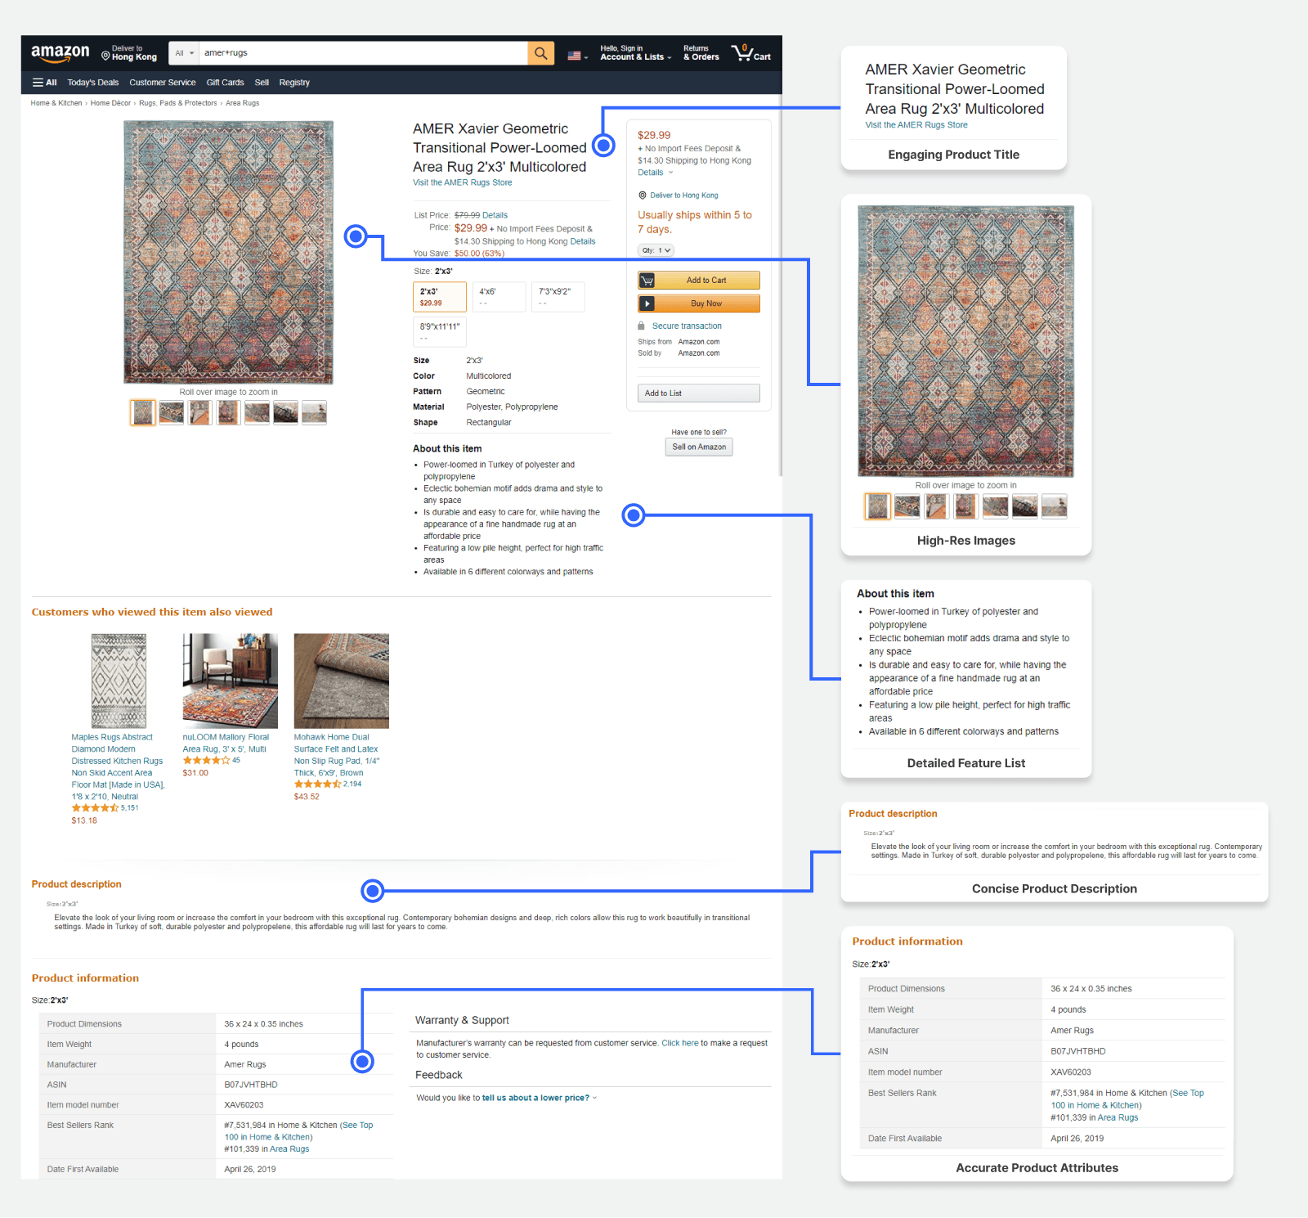Click the 'Deliver to Hong Kong' link in buy box

coord(684,196)
